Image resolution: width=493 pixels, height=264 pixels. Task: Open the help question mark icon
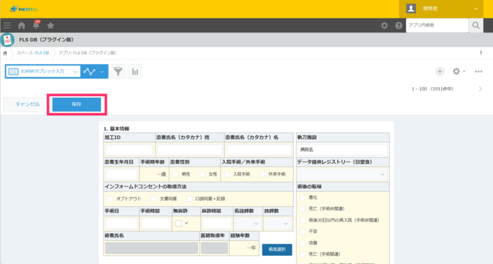[399, 25]
